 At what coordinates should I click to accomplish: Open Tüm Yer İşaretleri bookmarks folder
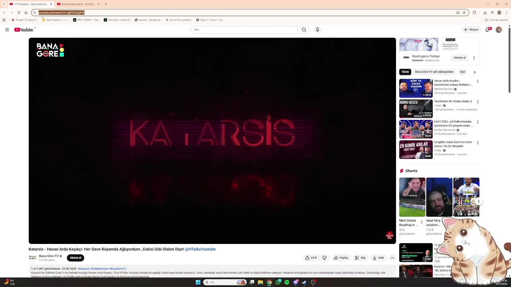[x=497, y=20]
